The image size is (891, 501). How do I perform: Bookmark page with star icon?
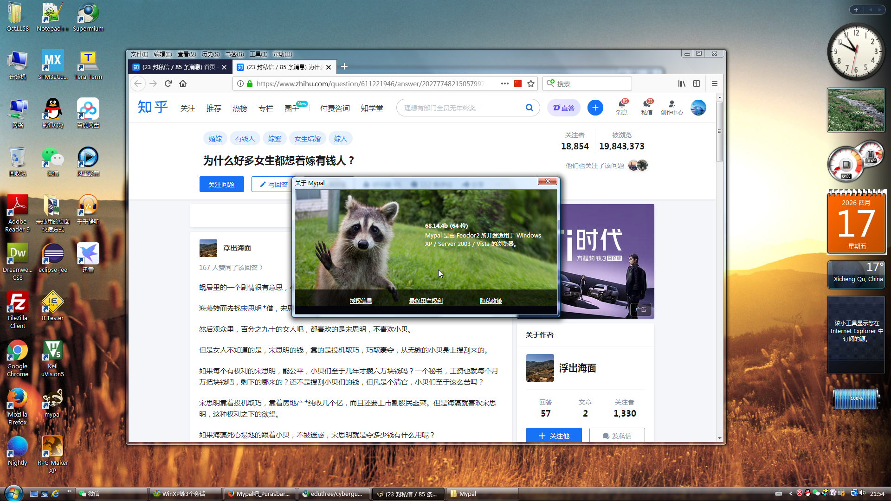pyautogui.click(x=531, y=83)
